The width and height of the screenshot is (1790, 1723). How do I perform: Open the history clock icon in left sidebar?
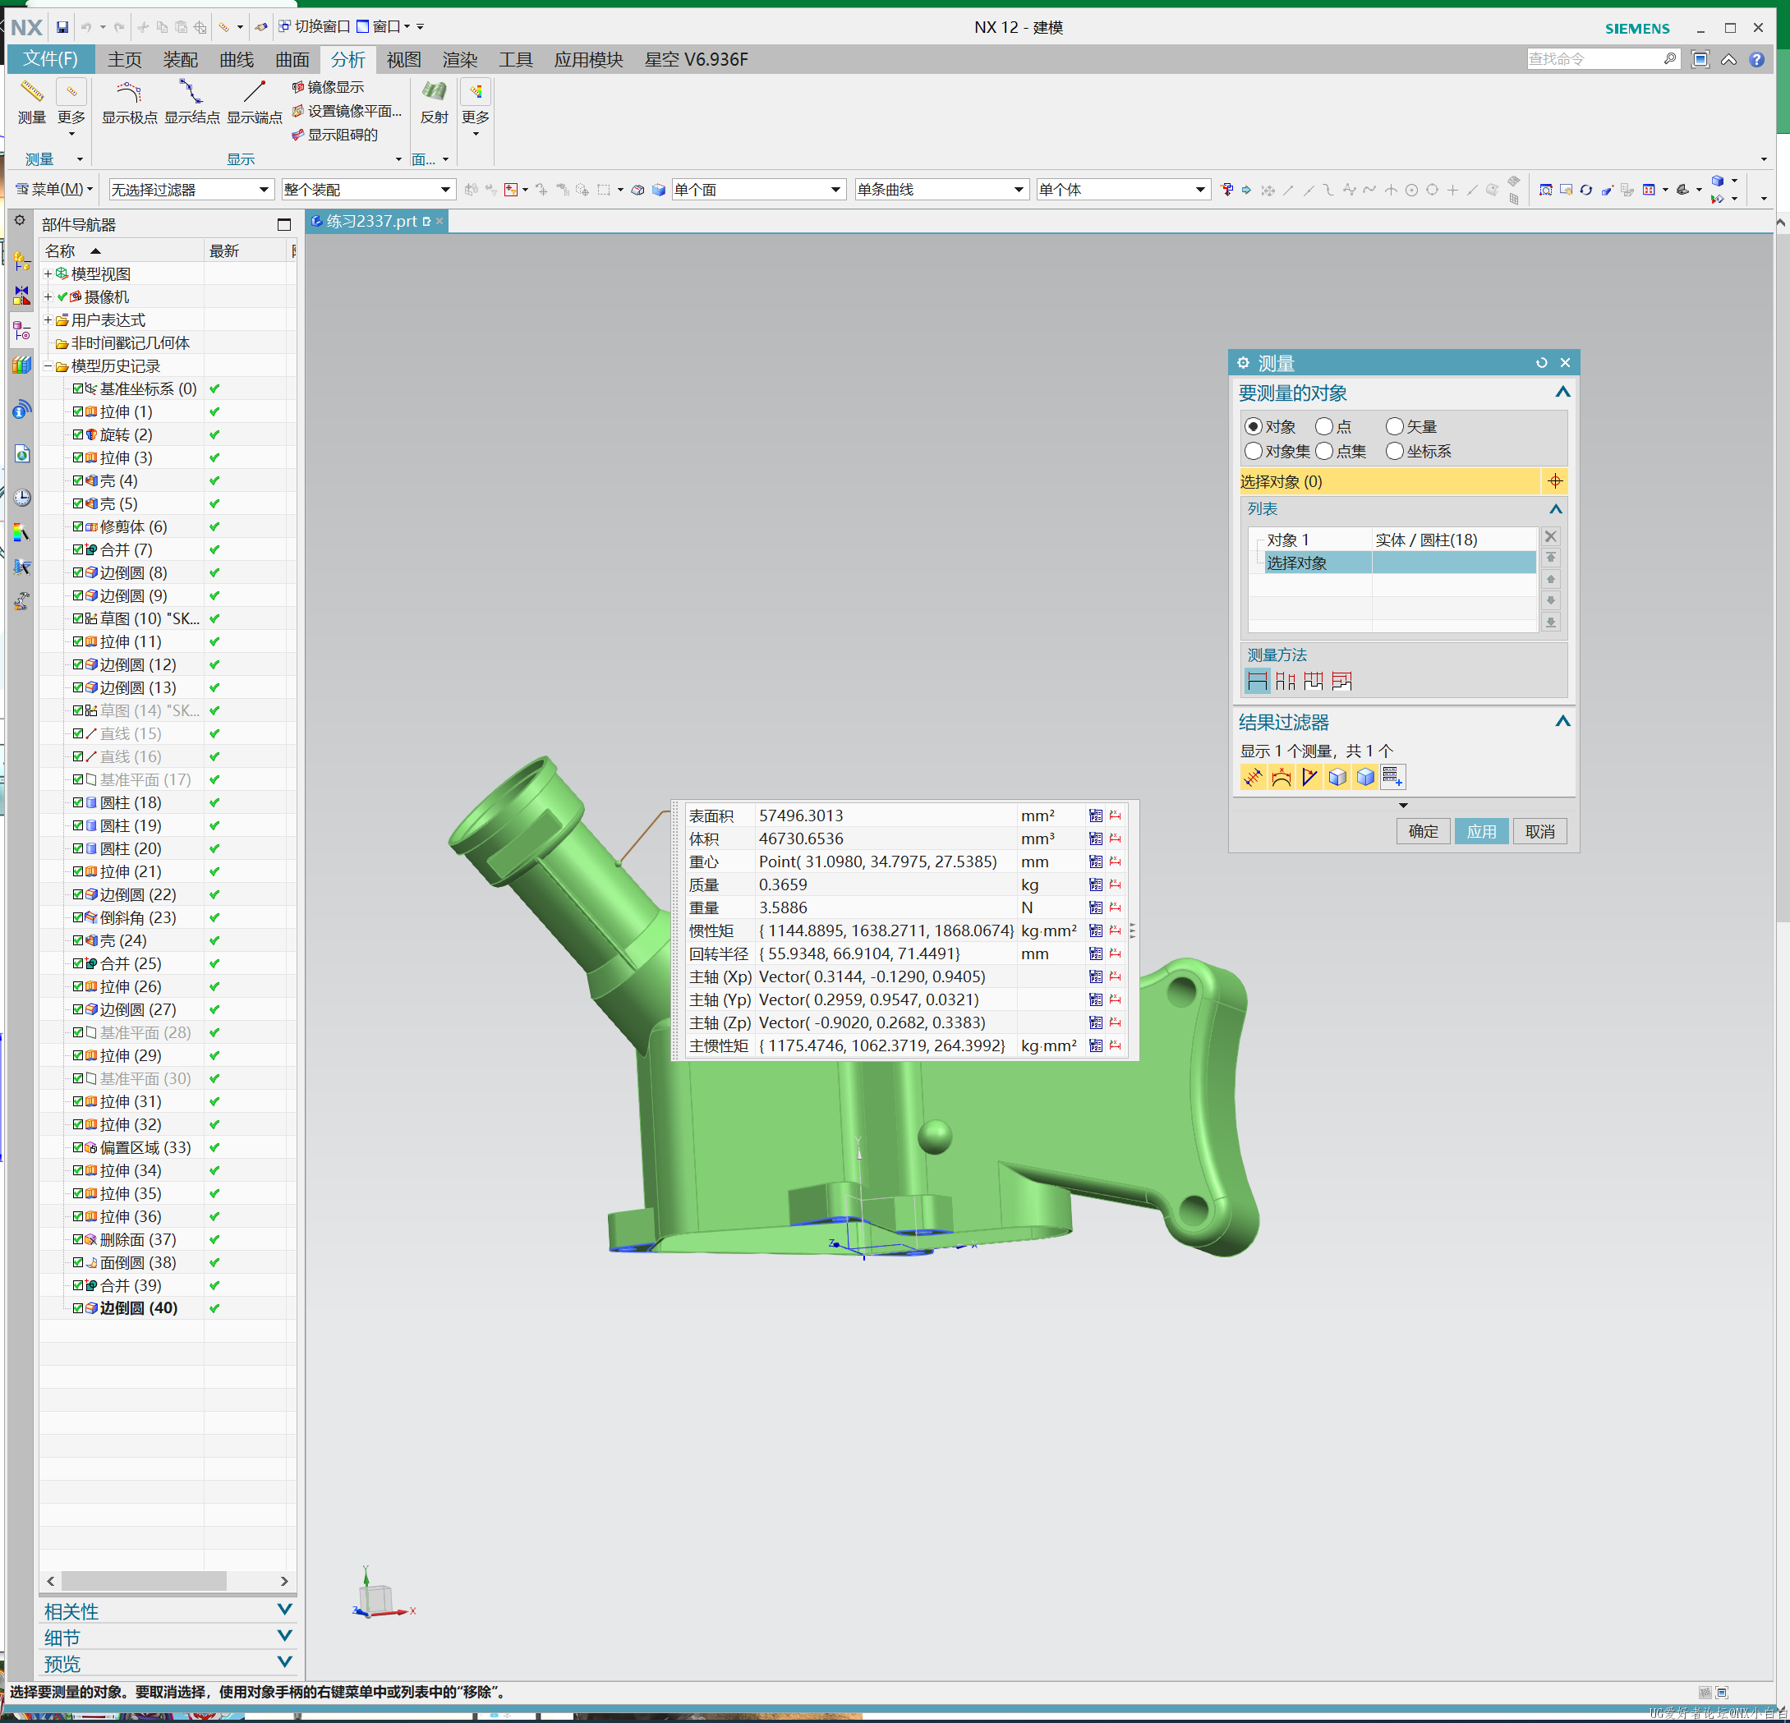pos(22,498)
